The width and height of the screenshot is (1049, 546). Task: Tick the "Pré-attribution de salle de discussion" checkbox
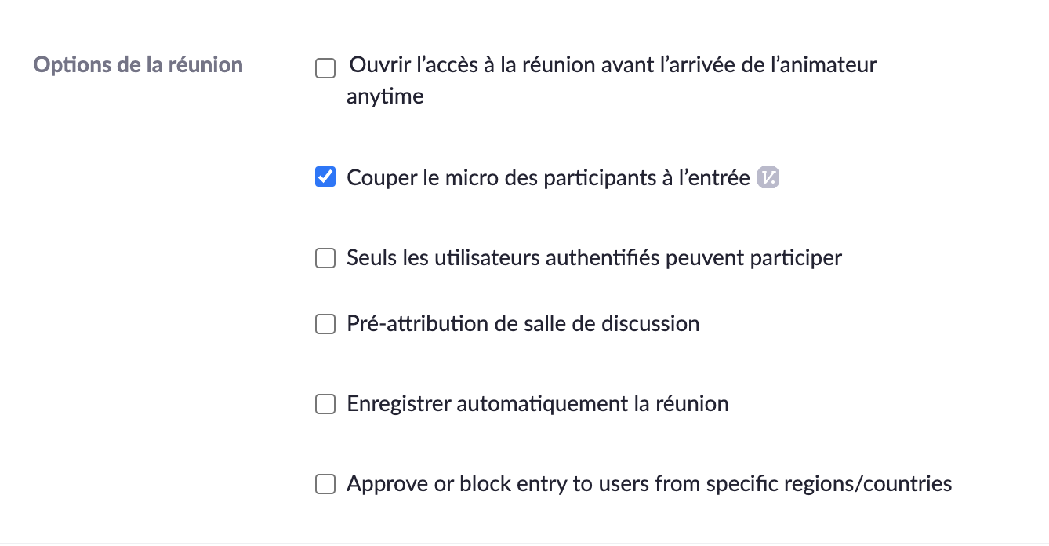pyautogui.click(x=325, y=324)
